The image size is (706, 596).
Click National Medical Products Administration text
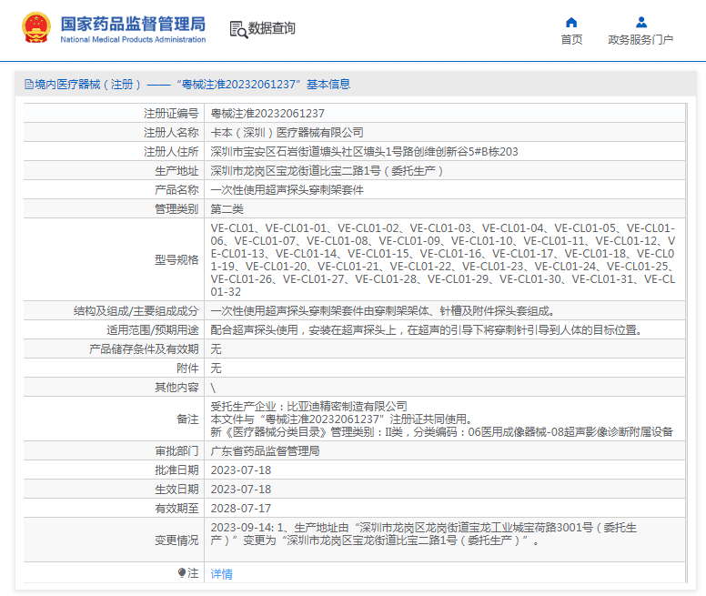coord(133,40)
